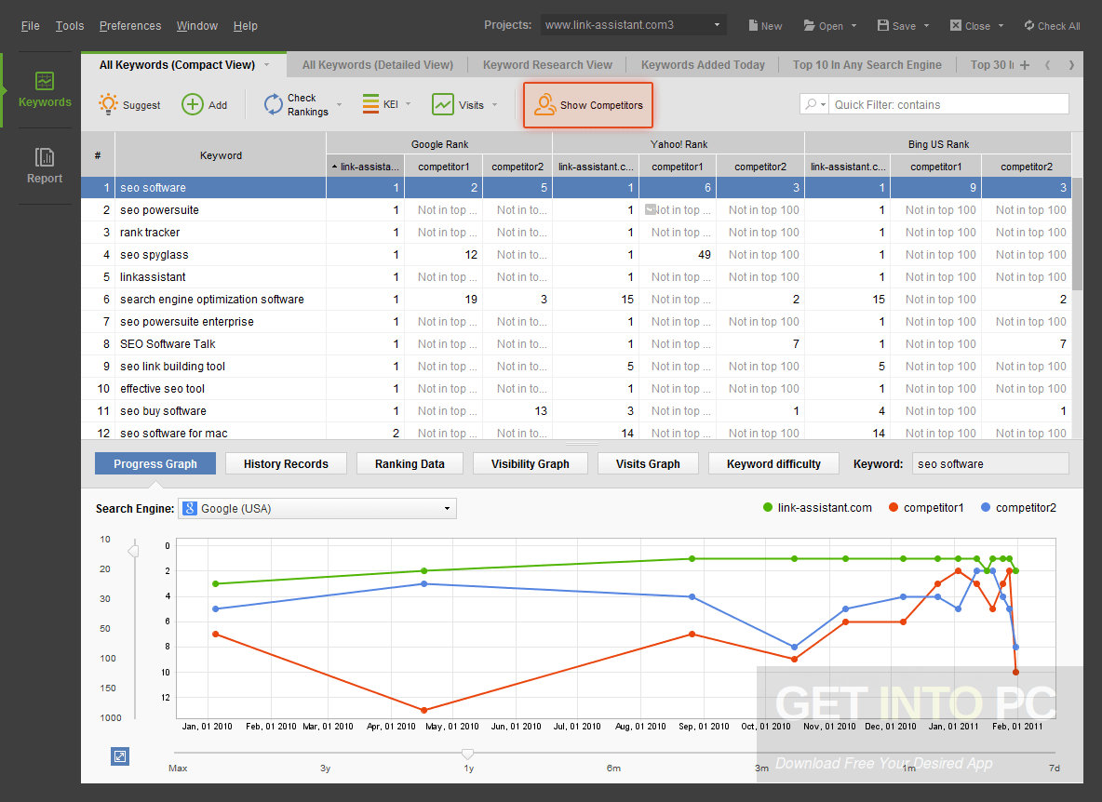Expand the Check Rankings dropdown arrow
The height and width of the screenshot is (802, 1102).
(340, 104)
